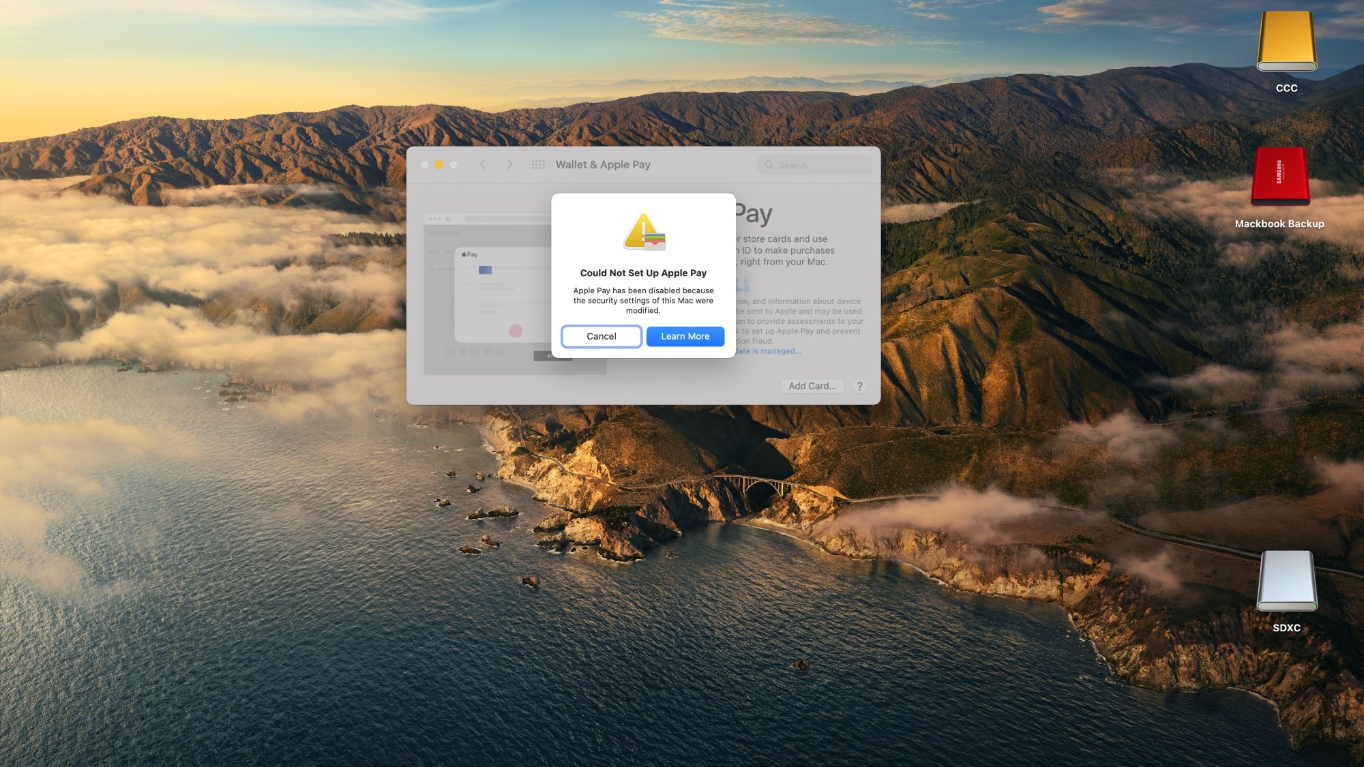Click the Add Card... button
This screenshot has height=767, width=1364.
coord(812,387)
